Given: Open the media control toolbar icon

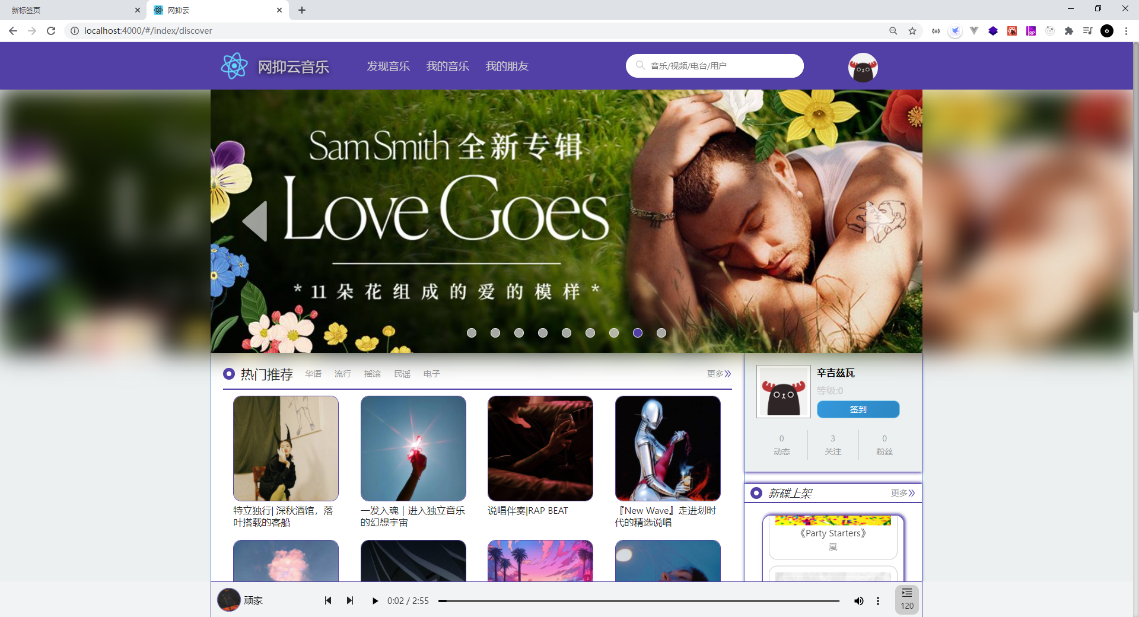Looking at the screenshot, I should point(1088,31).
